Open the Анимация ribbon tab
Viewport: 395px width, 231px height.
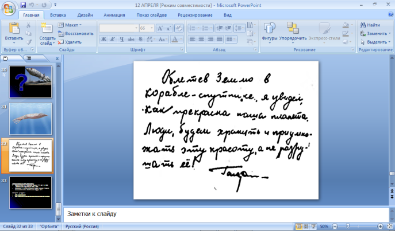tap(114, 15)
